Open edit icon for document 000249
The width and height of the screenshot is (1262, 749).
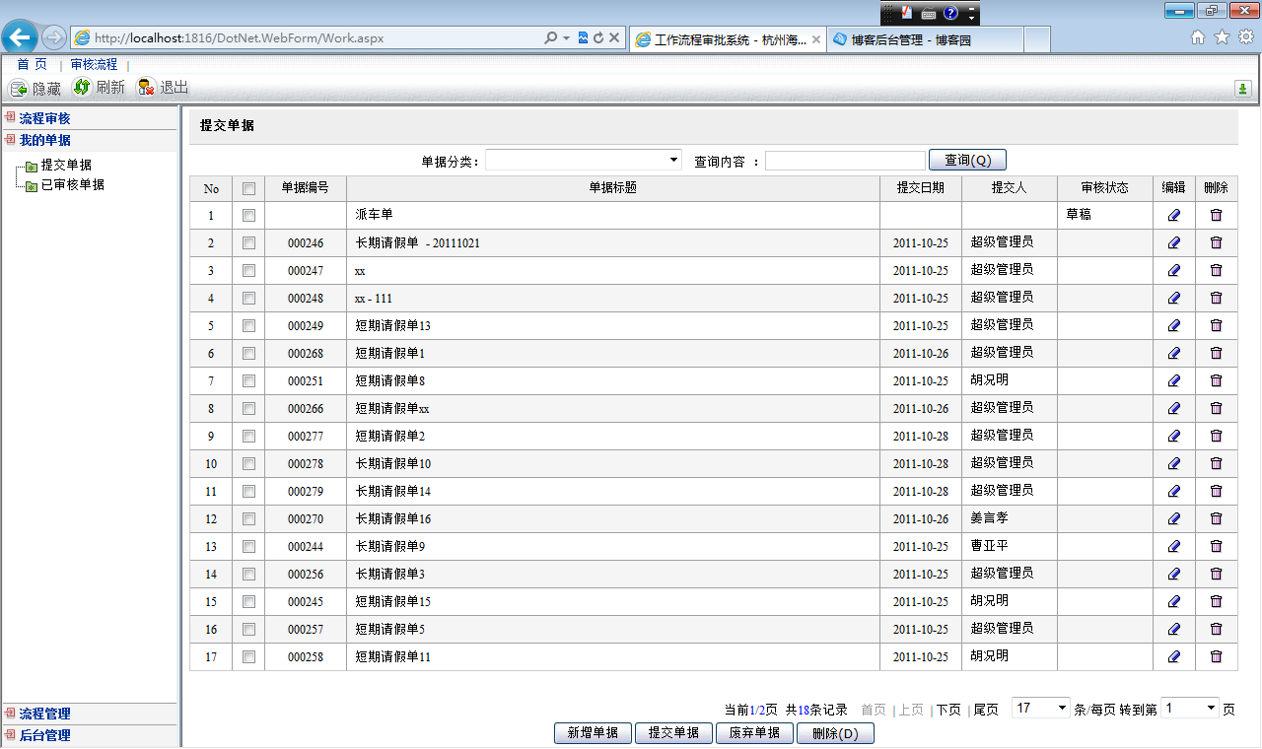[x=1173, y=325]
